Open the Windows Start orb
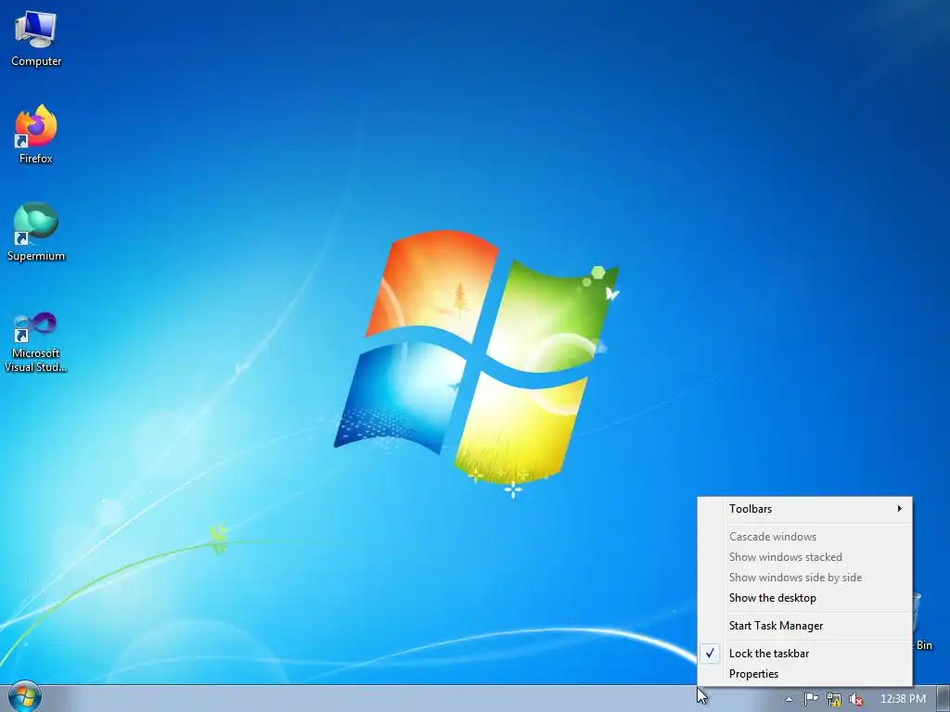This screenshot has height=712, width=950. tap(25, 697)
